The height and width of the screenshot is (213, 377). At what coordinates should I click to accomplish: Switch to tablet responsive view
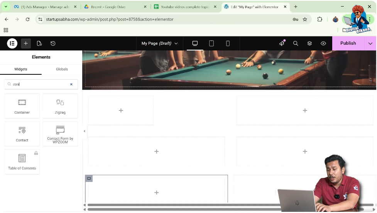211,44
